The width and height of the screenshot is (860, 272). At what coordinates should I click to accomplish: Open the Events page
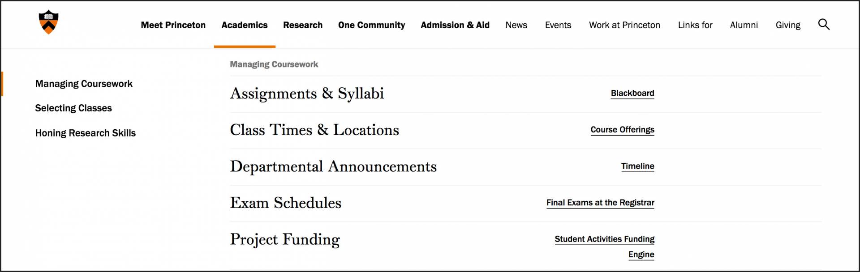point(558,25)
